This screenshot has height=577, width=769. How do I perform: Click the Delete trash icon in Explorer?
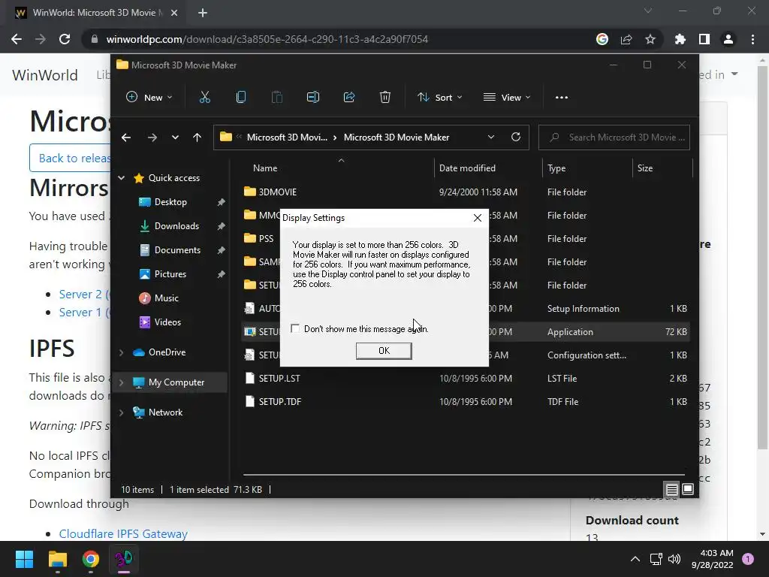point(385,97)
